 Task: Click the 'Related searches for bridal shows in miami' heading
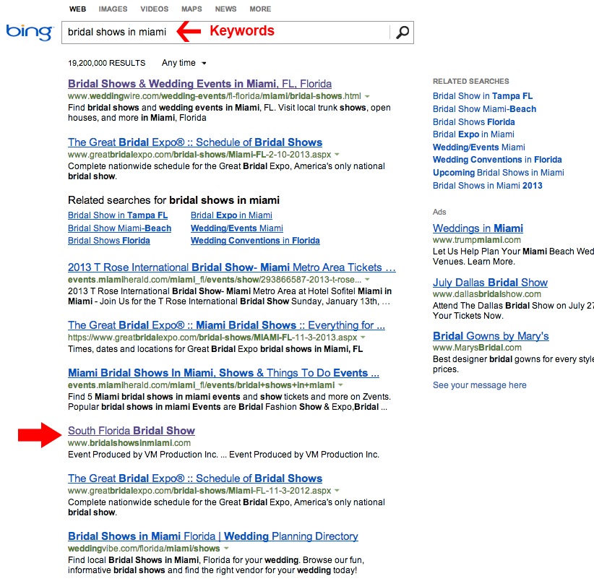pos(173,200)
